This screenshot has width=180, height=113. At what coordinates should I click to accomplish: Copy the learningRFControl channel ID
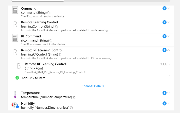pyautogui.click(x=60, y=55)
